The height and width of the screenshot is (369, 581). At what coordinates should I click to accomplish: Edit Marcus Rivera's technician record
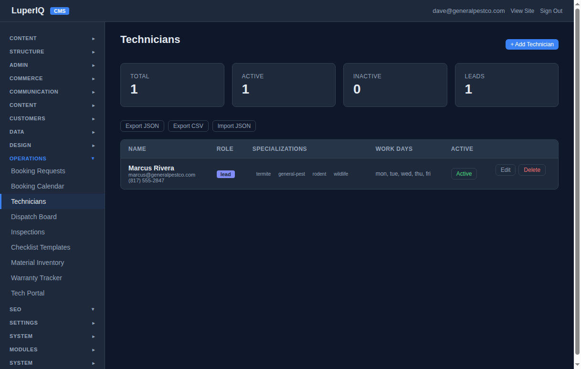[x=505, y=170]
